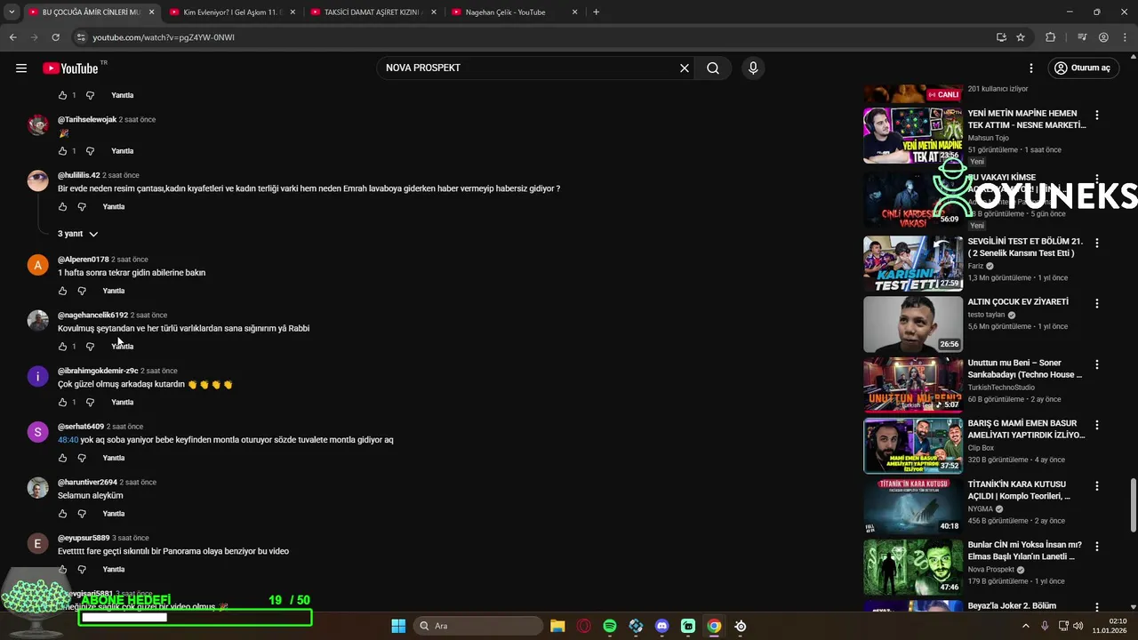The width and height of the screenshot is (1138, 640).
Task: Reply to @serhat6409 with Yanıtla
Action: [x=114, y=458]
